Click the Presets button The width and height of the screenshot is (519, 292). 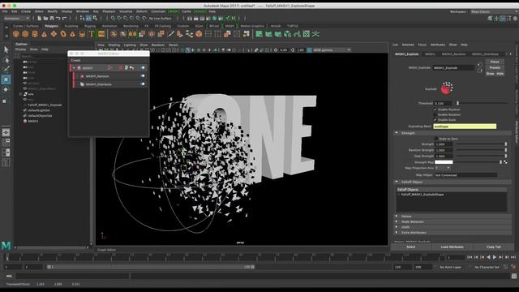(x=495, y=67)
